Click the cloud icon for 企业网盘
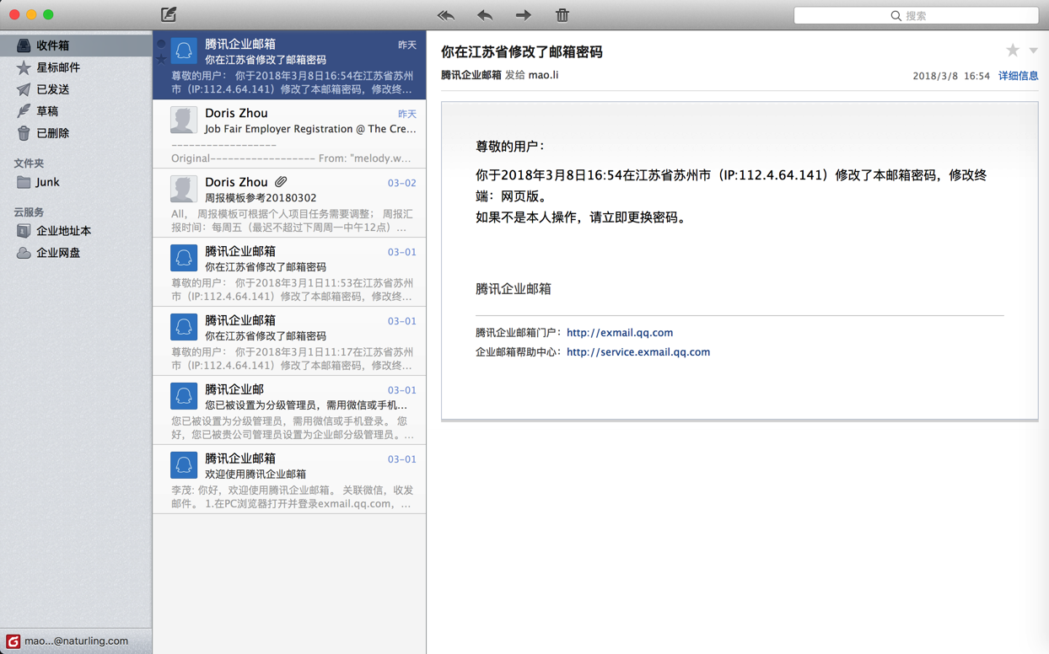The width and height of the screenshot is (1049, 654). [x=24, y=253]
